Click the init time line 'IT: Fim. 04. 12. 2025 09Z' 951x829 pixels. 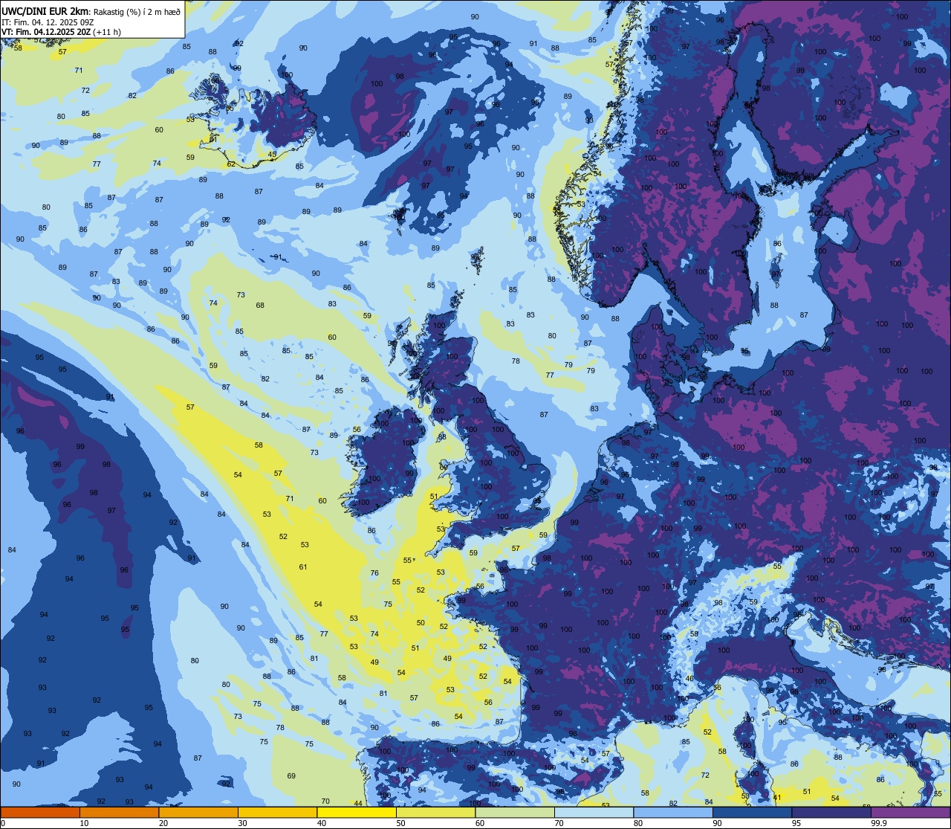pos(48,22)
